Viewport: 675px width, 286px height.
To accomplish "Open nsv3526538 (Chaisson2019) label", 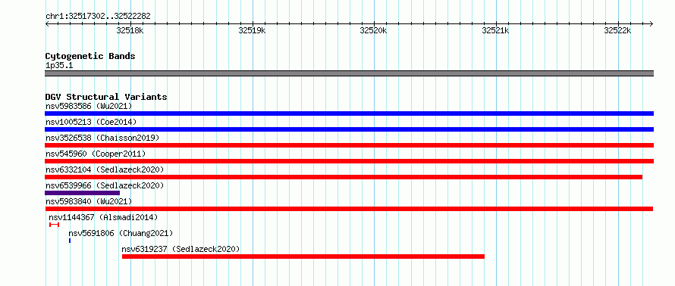I will [x=102, y=138].
